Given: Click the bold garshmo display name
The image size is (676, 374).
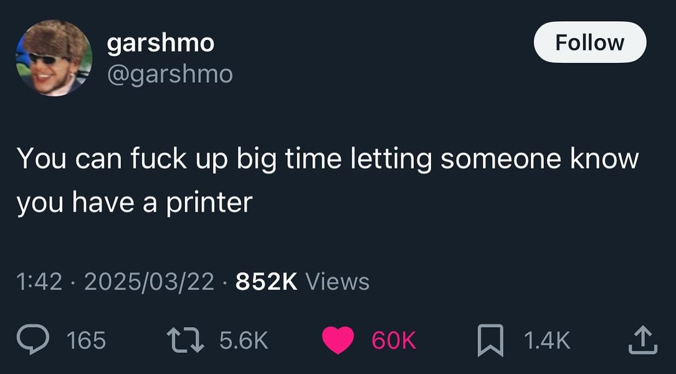Looking at the screenshot, I should tap(161, 42).
